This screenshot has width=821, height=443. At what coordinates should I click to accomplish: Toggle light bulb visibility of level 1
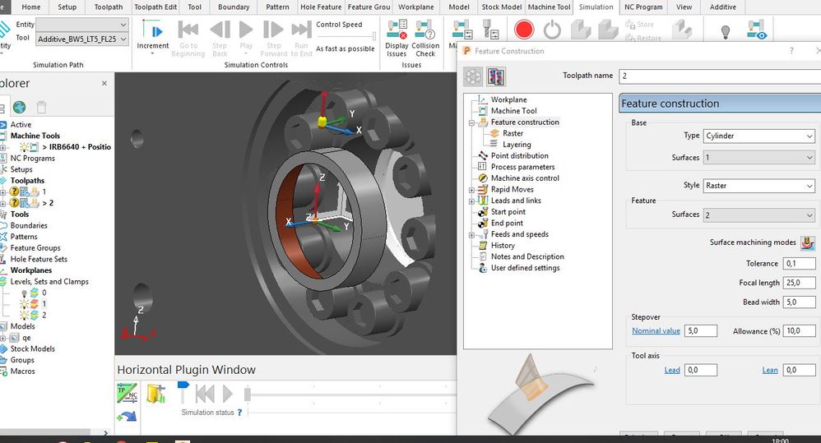coord(24,304)
